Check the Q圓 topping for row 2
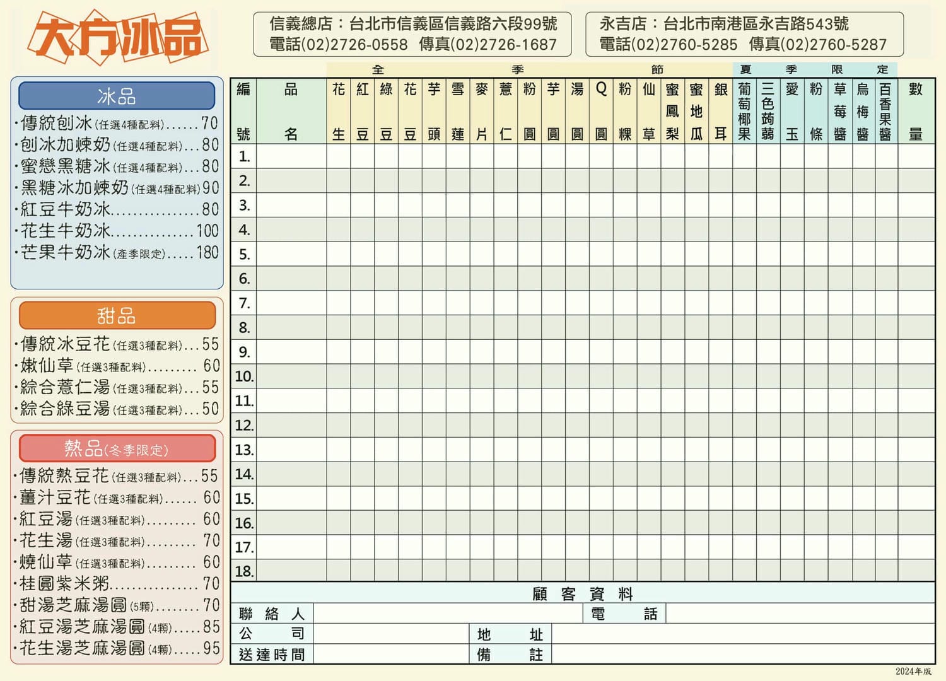This screenshot has width=946, height=681. [601, 182]
